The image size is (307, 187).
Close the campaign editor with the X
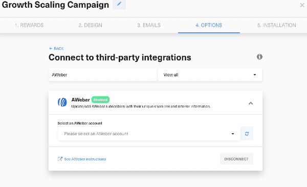[x=302, y=5]
